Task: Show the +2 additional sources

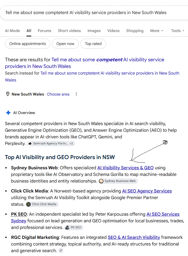Action: tap(71, 144)
